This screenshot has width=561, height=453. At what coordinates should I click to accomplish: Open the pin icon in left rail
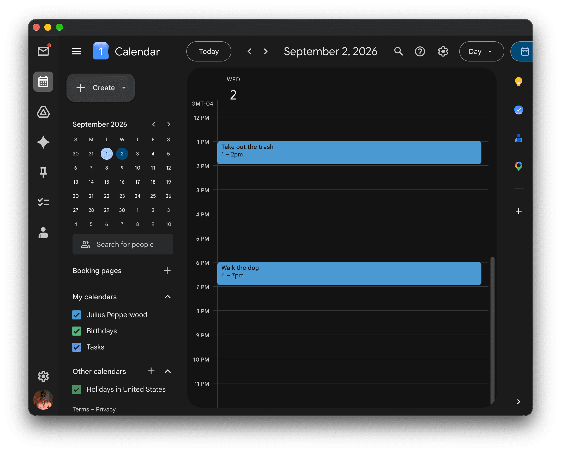pyautogui.click(x=43, y=173)
